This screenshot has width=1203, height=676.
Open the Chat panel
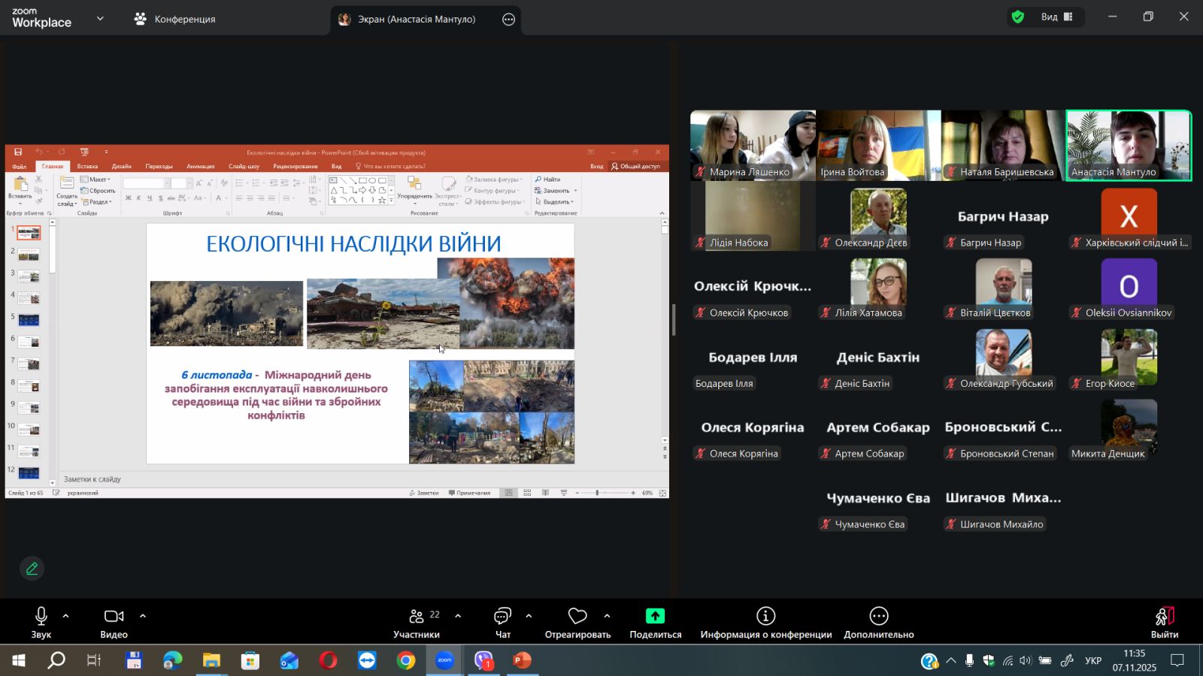point(502,623)
